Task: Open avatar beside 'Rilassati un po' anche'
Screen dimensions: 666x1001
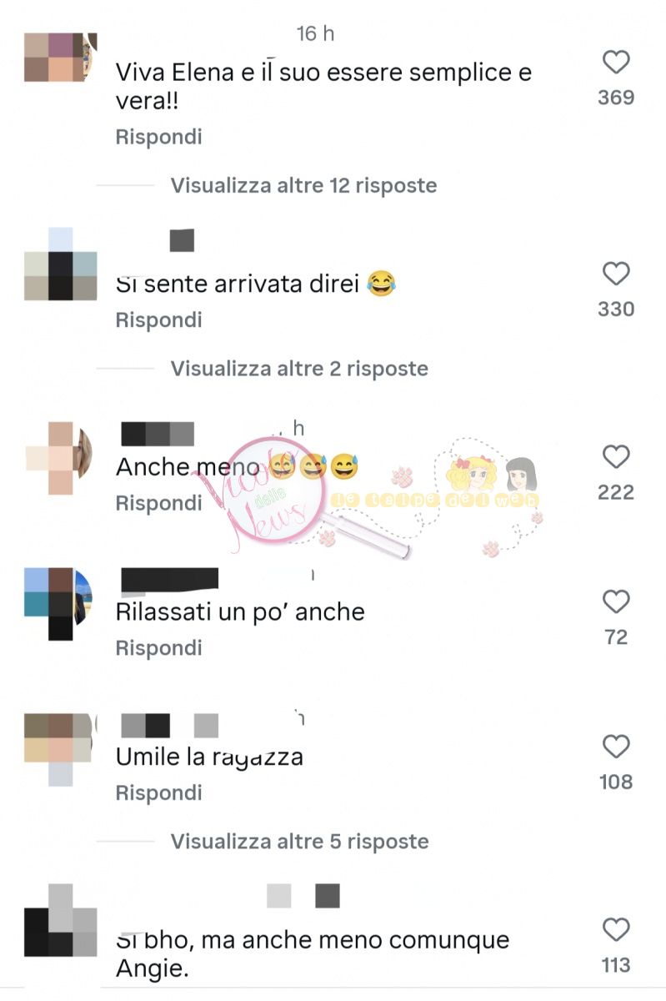Action: pos(60,603)
